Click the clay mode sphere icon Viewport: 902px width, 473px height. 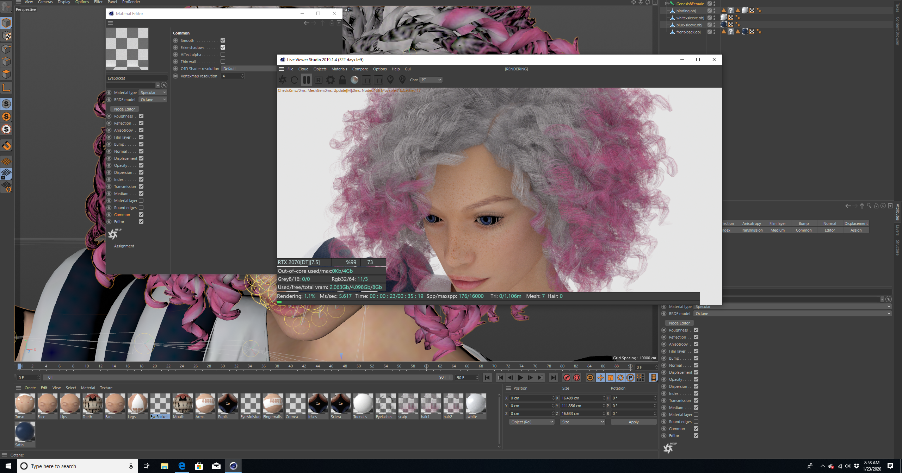354,80
